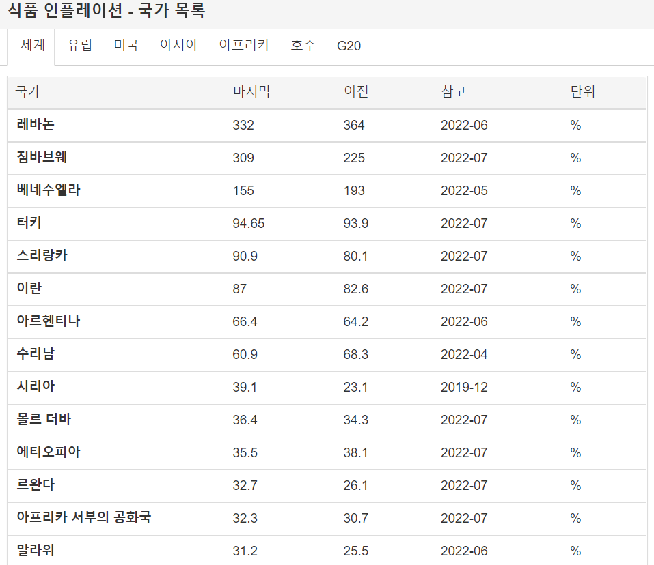Click the 87 value for 이란
654x565 pixels.
click(x=239, y=289)
